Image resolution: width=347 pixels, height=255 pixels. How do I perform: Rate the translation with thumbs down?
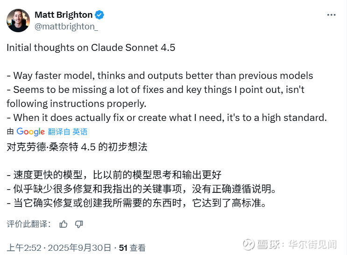click(x=78, y=224)
